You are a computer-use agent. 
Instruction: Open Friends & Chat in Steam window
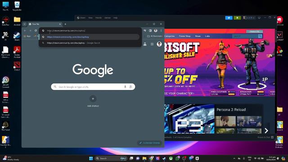coord(265,137)
